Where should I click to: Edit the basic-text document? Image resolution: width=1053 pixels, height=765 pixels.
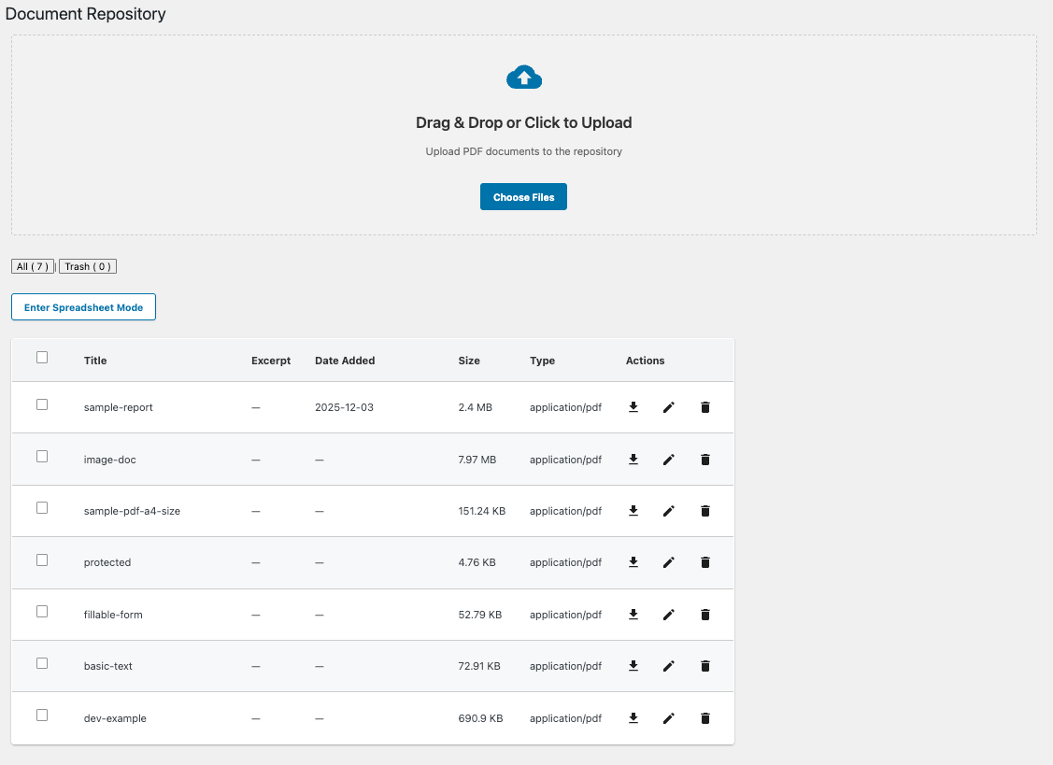[668, 666]
